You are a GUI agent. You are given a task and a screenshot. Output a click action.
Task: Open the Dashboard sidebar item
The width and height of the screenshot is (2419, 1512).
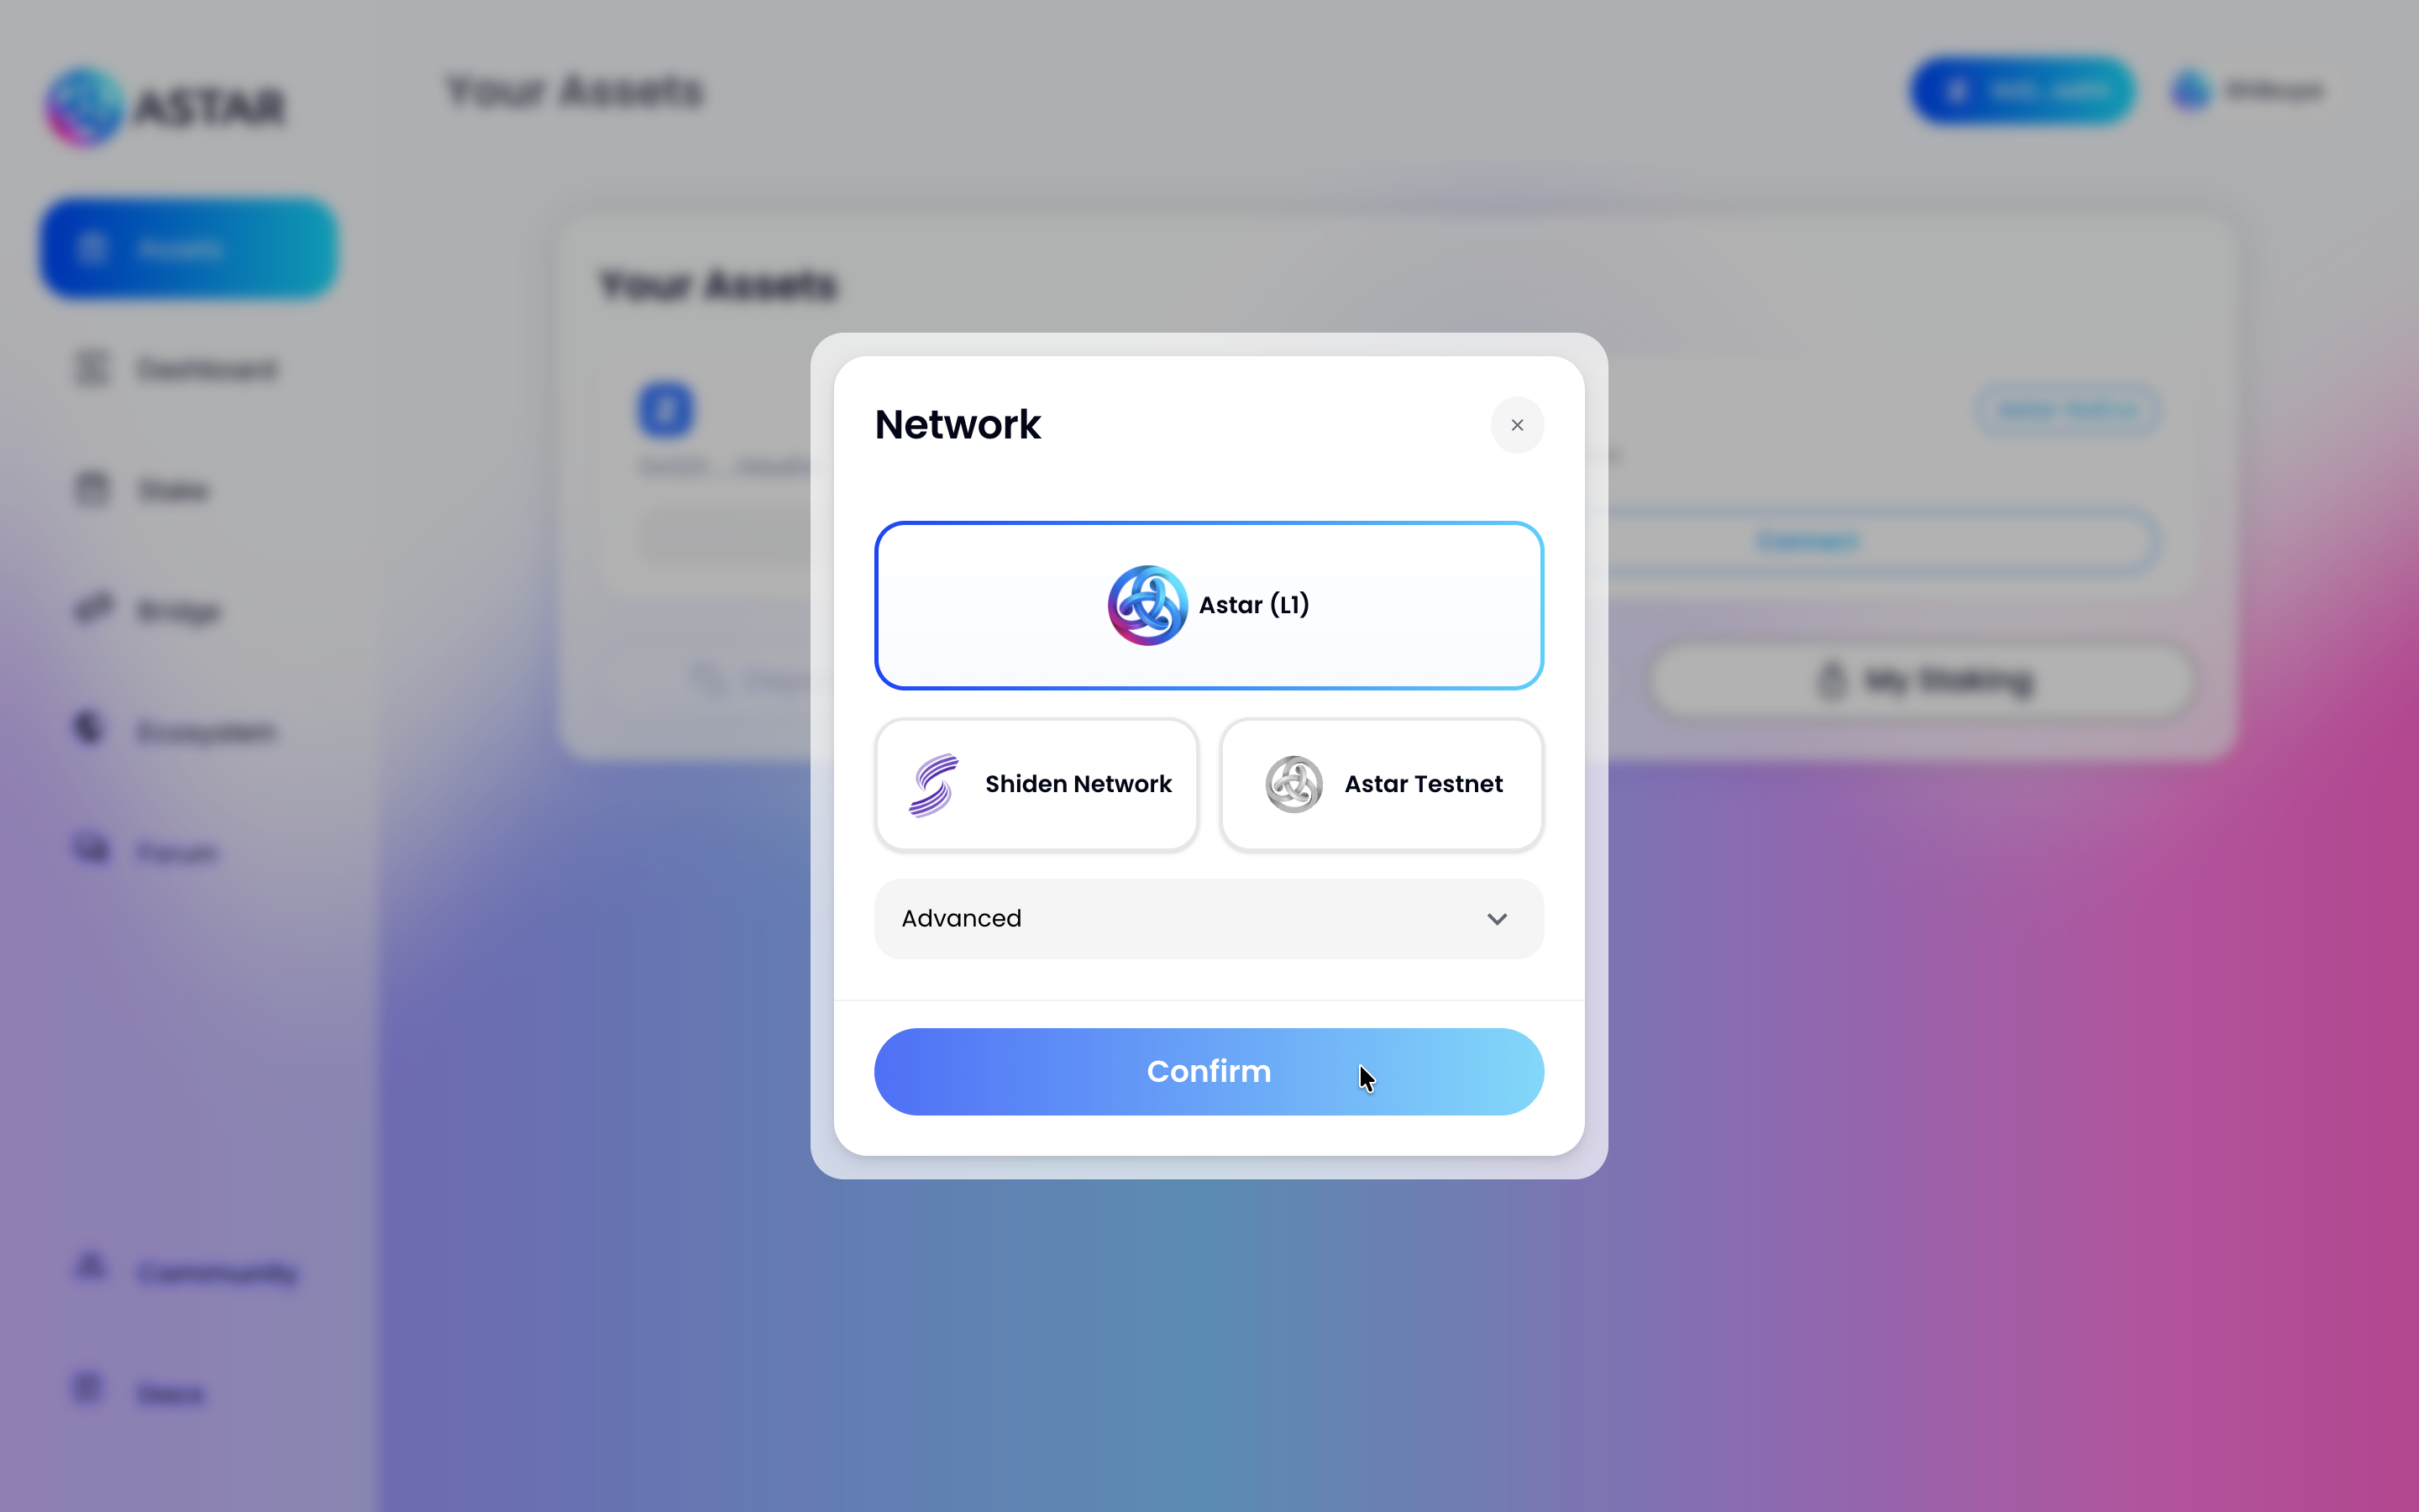click(x=176, y=369)
